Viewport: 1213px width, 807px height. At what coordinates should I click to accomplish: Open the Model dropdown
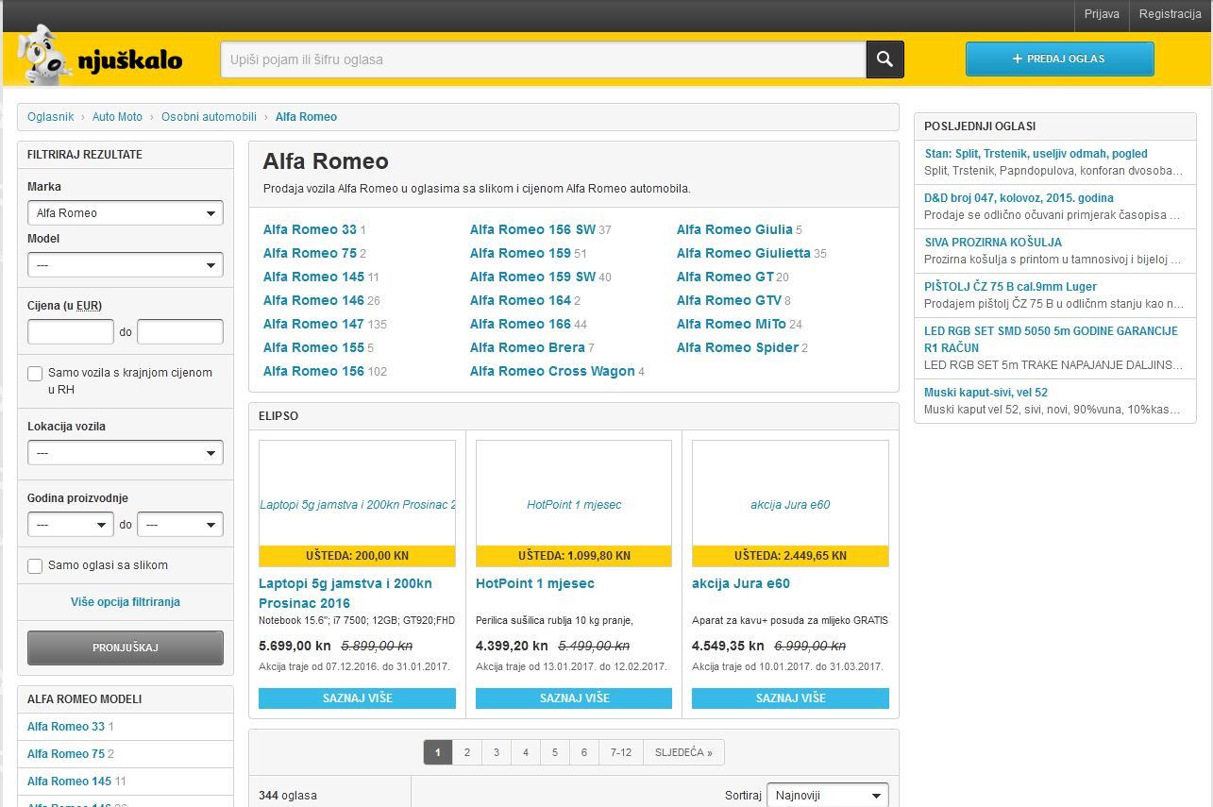pos(126,265)
